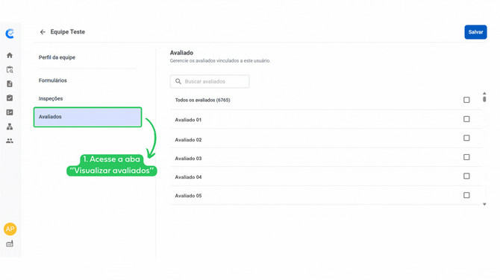Open the people/teams icon in sidebar

click(x=10, y=141)
